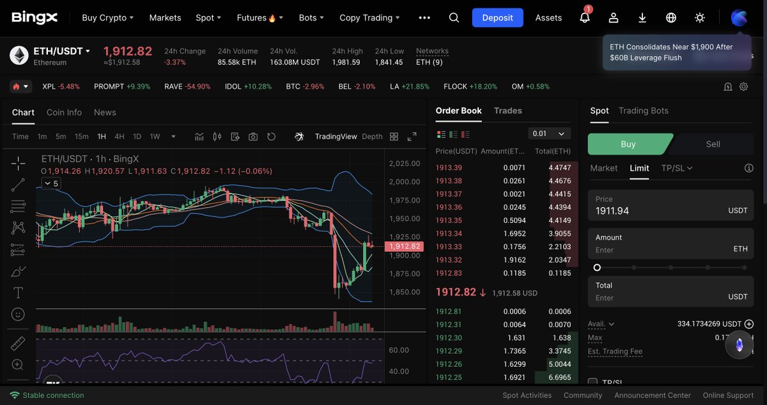Open the Copy Trading dropdown menu
The width and height of the screenshot is (767, 405).
coord(370,18)
